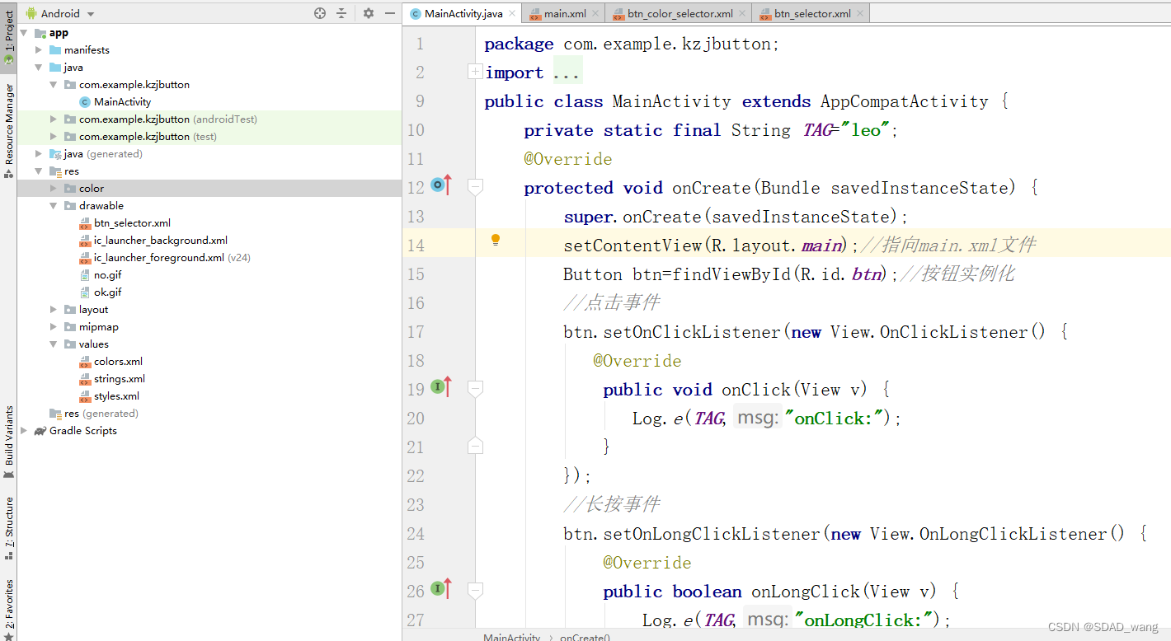
Task: Select colors.xml in values folder
Action: (118, 362)
